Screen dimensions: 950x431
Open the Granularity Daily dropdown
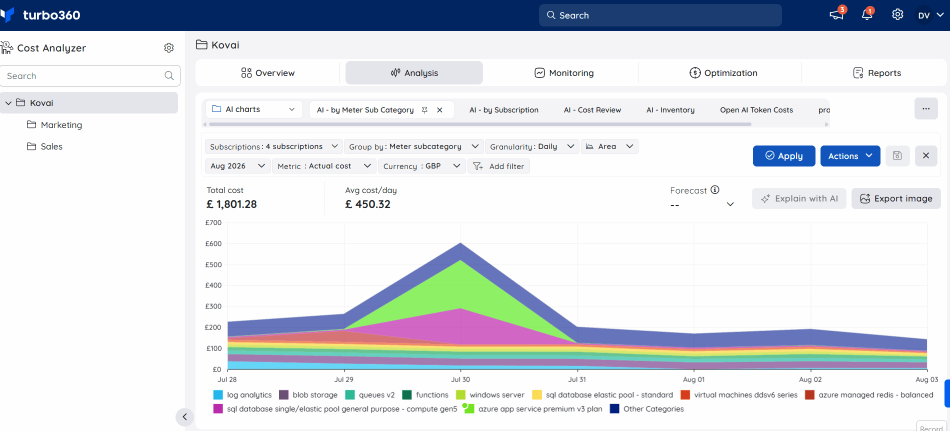pyautogui.click(x=532, y=146)
